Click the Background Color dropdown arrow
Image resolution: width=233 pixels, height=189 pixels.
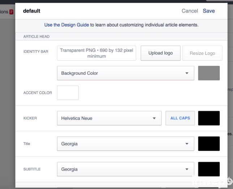coord(187,73)
